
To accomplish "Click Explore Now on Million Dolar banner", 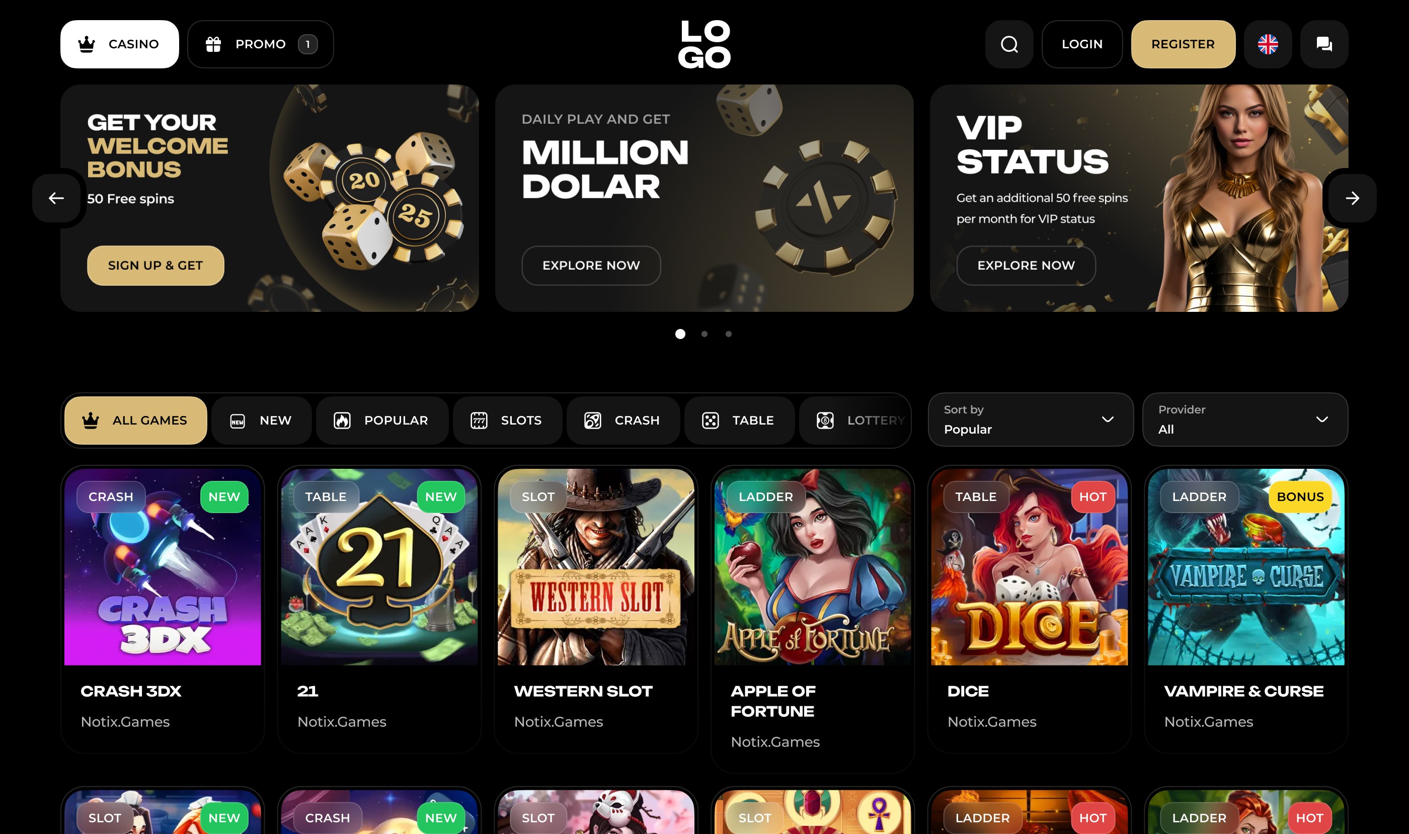I will point(591,265).
